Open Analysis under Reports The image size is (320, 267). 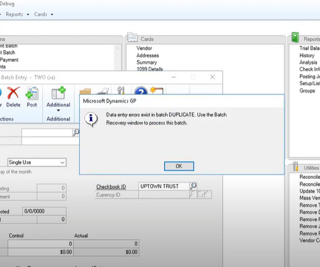click(308, 62)
